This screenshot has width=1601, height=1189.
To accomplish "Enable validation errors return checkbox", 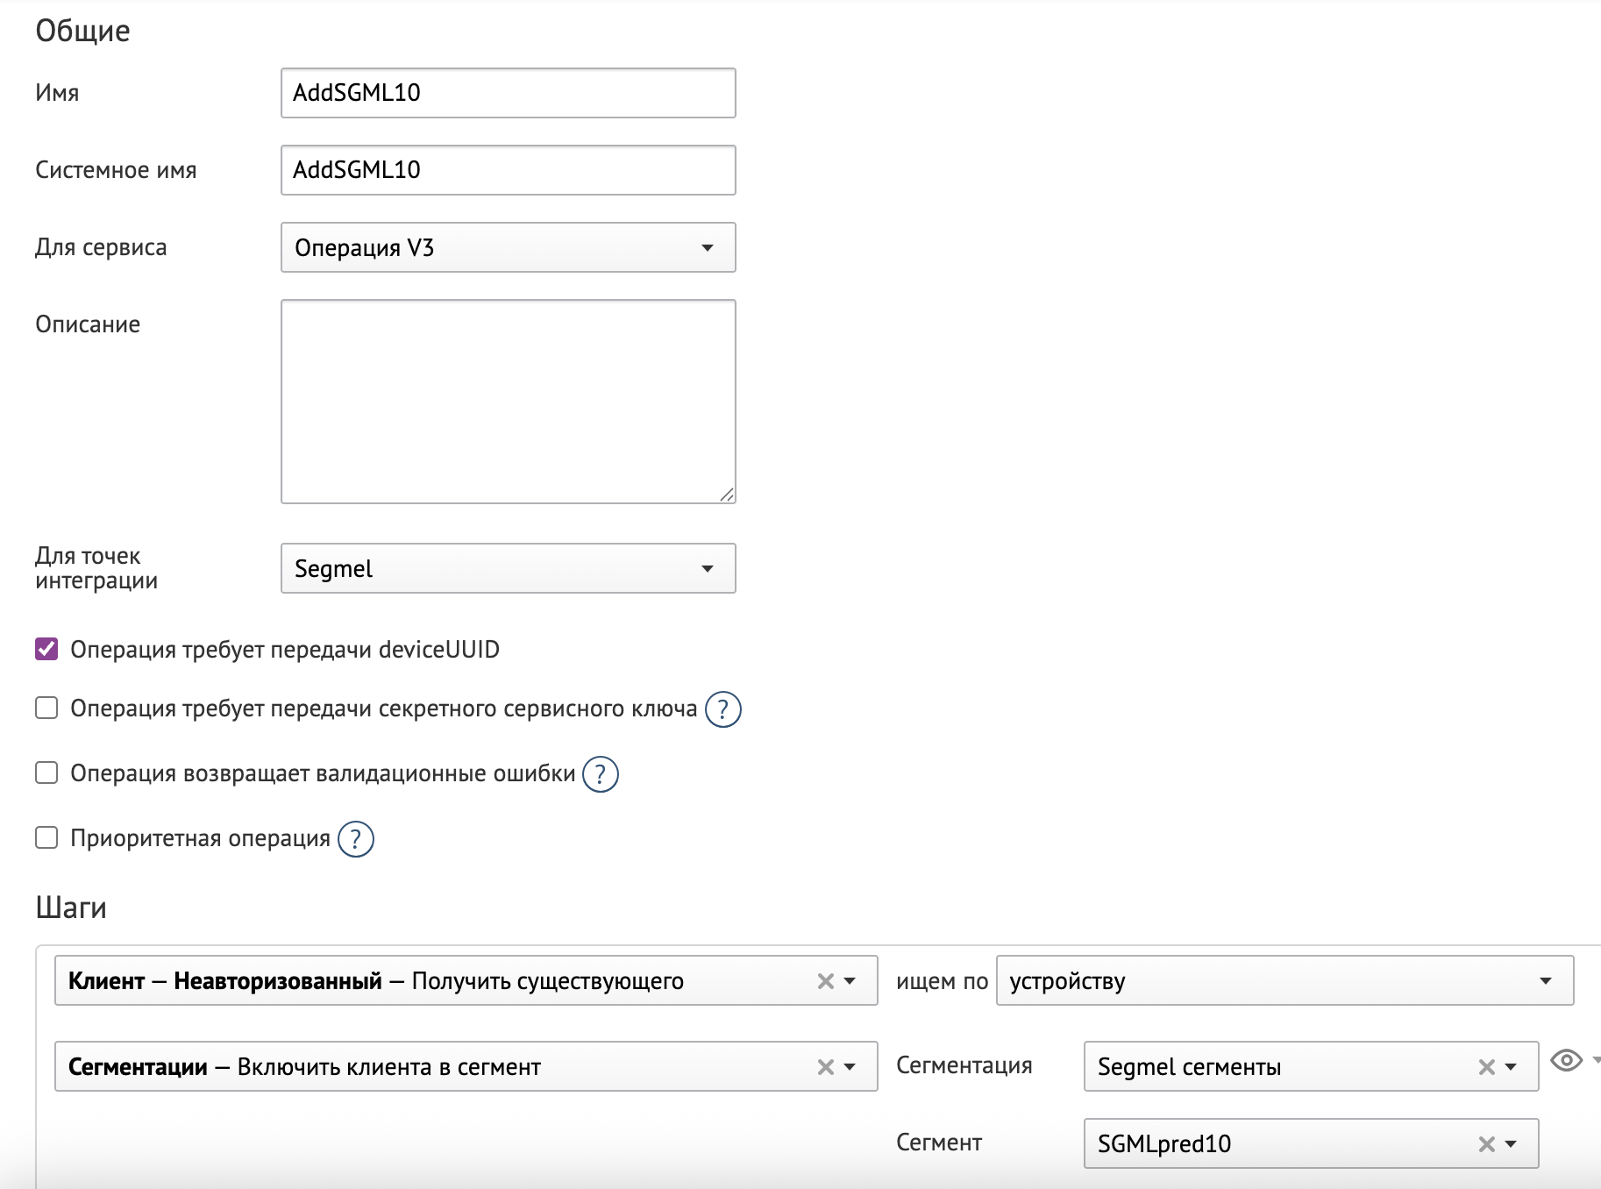I will coord(46,772).
